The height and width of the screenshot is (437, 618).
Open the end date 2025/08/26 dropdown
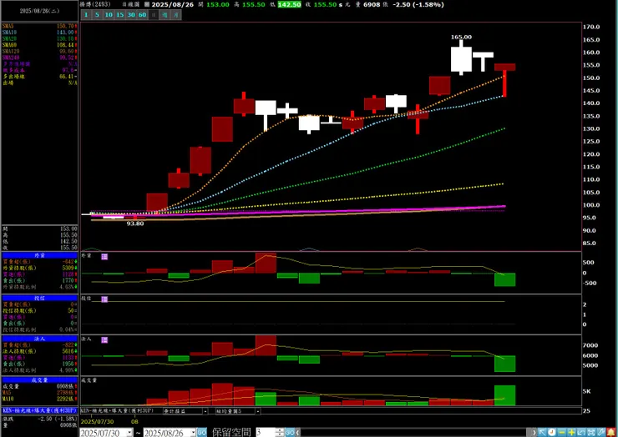193,433
